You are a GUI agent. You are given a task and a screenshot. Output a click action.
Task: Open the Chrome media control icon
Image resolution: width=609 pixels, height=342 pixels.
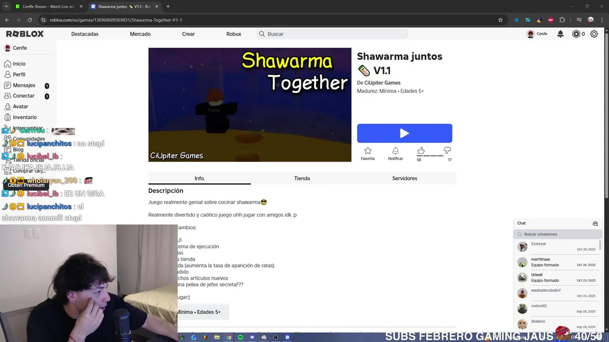point(579,20)
